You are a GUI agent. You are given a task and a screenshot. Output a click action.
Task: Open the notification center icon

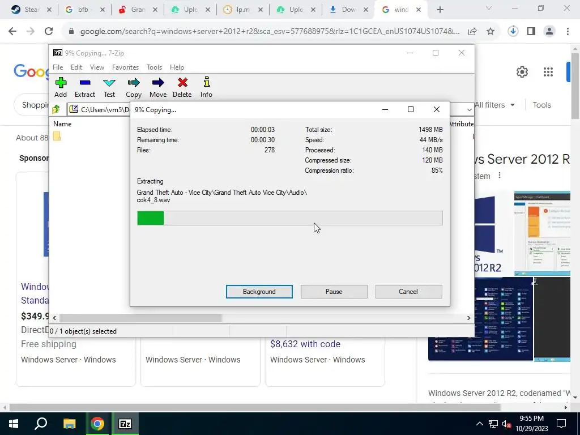point(561,424)
